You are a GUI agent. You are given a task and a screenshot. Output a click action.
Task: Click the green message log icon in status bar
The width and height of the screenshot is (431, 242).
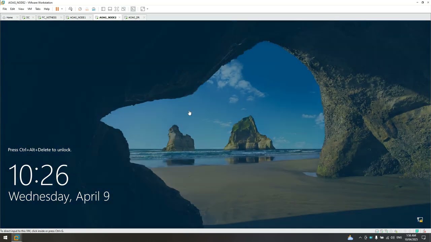pos(417,231)
